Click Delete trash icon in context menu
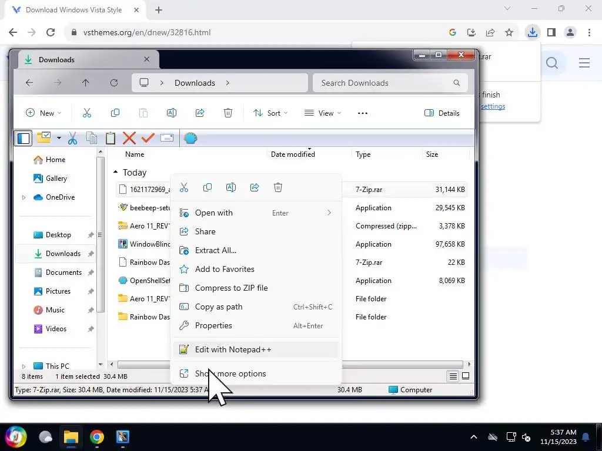This screenshot has width=602, height=451. coord(278,187)
